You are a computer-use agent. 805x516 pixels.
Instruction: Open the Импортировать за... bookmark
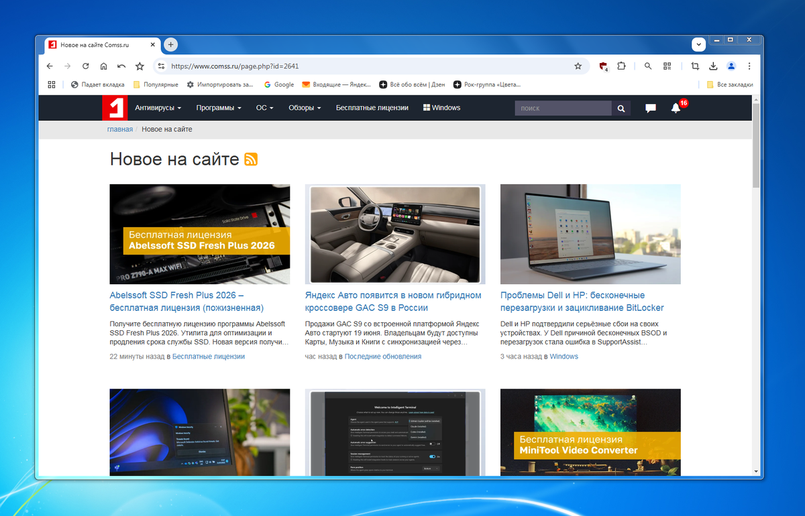221,85
